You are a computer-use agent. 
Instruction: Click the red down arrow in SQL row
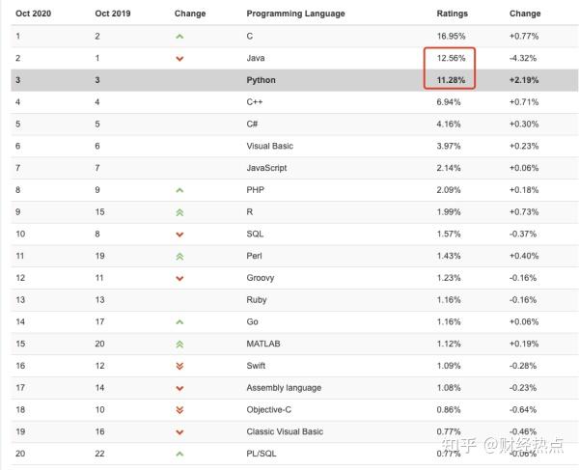pyautogui.click(x=179, y=235)
